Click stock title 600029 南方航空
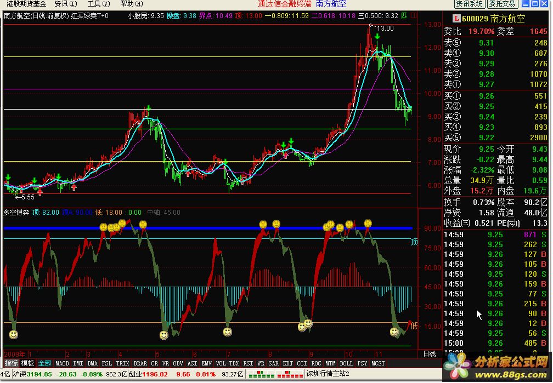The image size is (553, 383). click(x=493, y=18)
